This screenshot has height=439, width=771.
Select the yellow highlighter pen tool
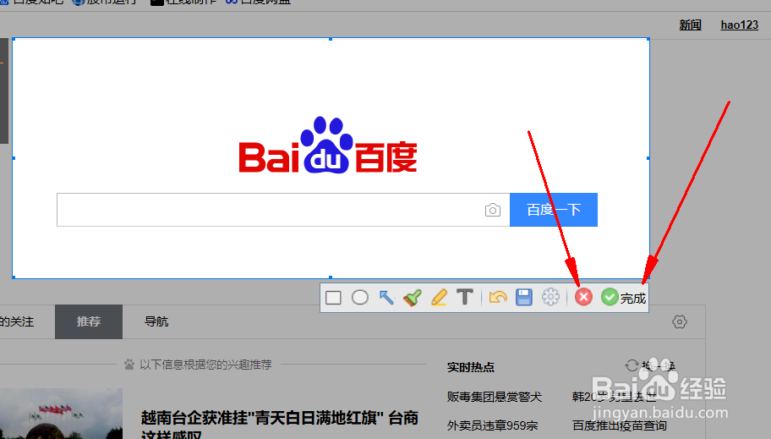(x=439, y=297)
